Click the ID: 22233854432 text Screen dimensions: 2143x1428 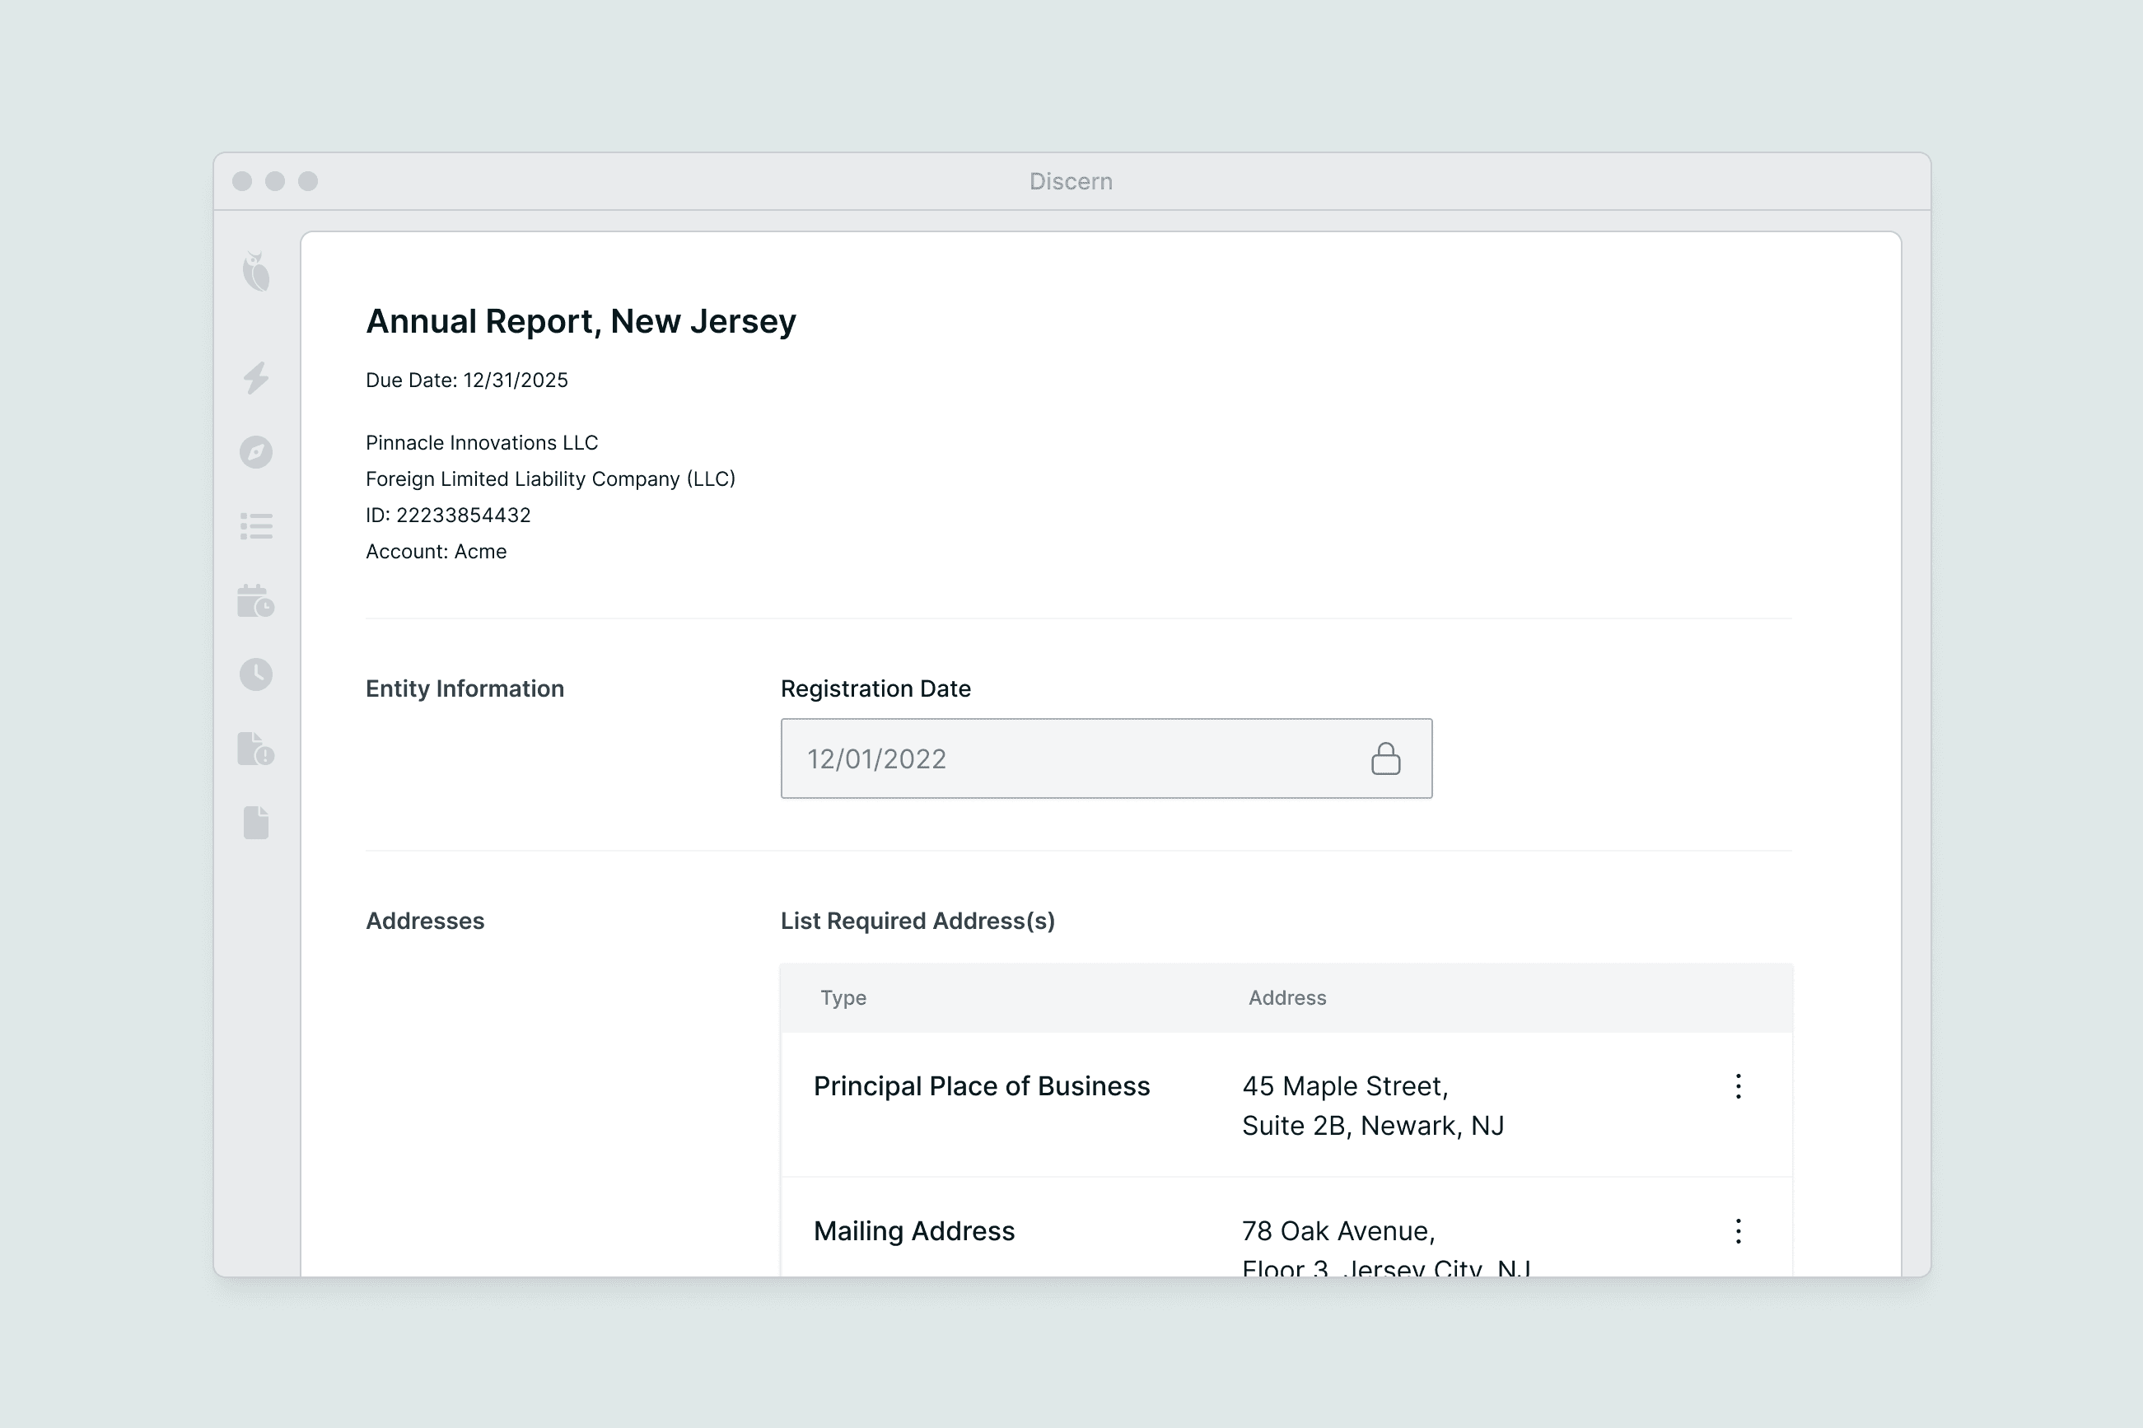(x=448, y=516)
